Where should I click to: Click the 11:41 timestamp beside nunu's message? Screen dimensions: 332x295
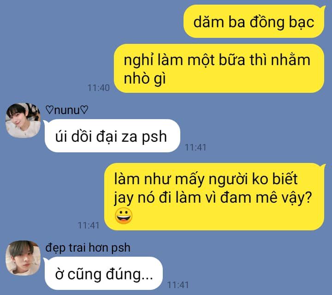point(196,147)
